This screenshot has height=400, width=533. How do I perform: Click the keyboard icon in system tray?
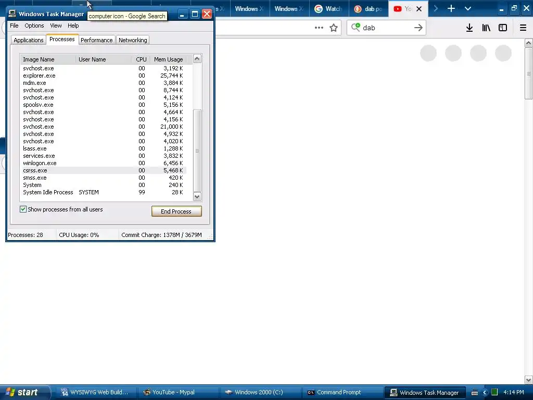(475, 393)
